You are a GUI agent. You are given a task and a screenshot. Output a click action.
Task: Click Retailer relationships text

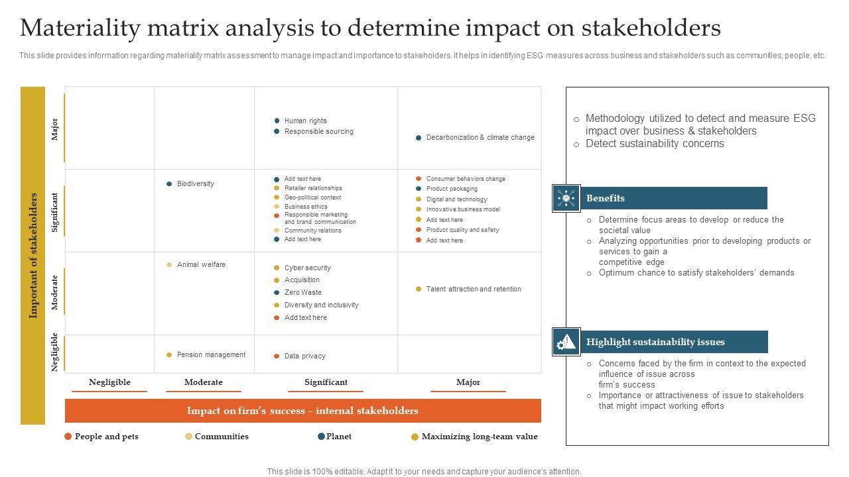click(313, 188)
